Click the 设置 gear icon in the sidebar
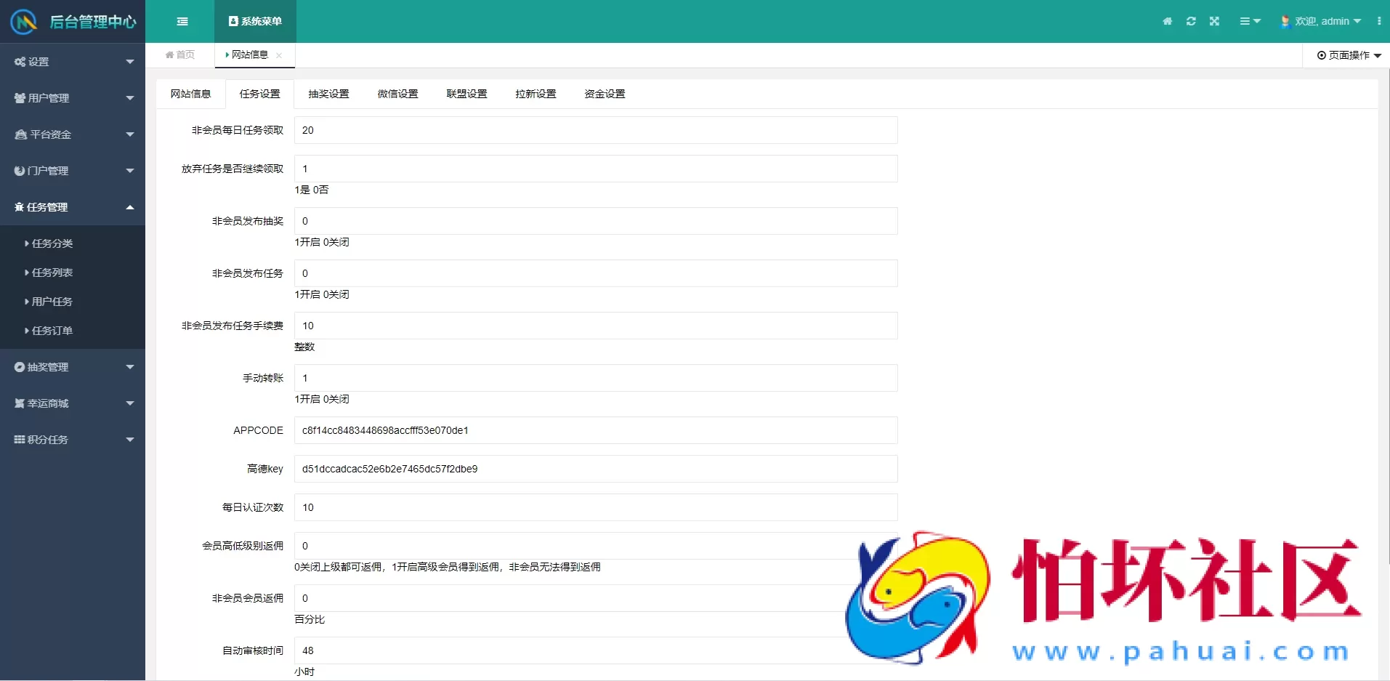Image resolution: width=1390 pixels, height=681 pixels. point(19,61)
